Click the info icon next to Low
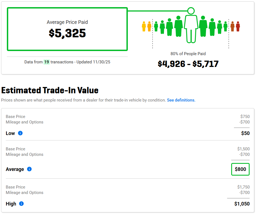Screen dimensions: 257x214 pos(20,133)
